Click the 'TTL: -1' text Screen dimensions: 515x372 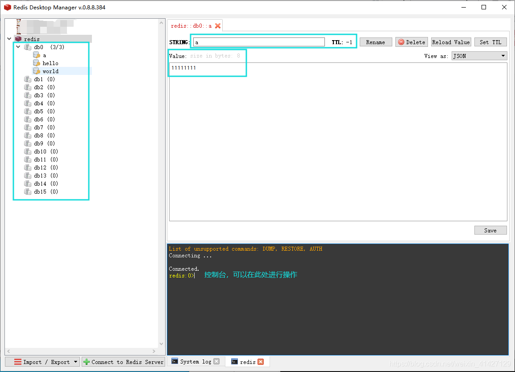342,42
